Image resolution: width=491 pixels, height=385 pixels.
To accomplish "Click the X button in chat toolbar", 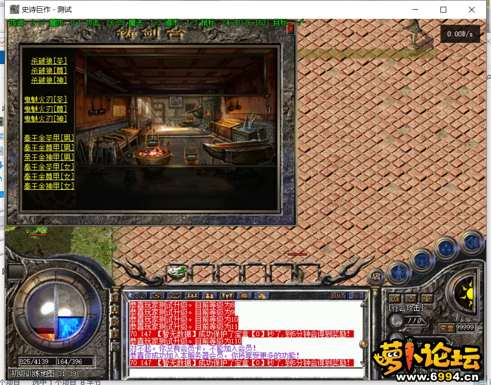I will coord(356,296).
